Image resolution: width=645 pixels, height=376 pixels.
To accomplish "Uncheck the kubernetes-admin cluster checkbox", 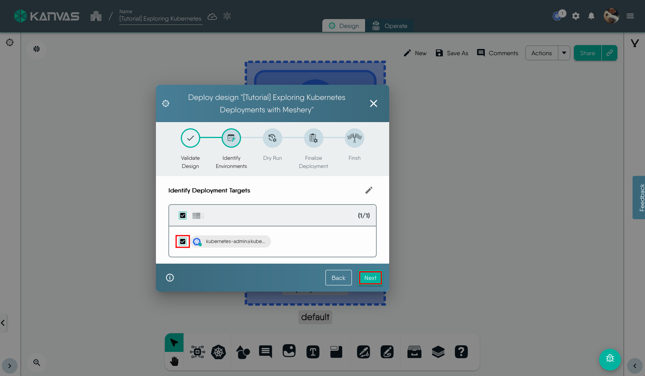I will click(183, 241).
